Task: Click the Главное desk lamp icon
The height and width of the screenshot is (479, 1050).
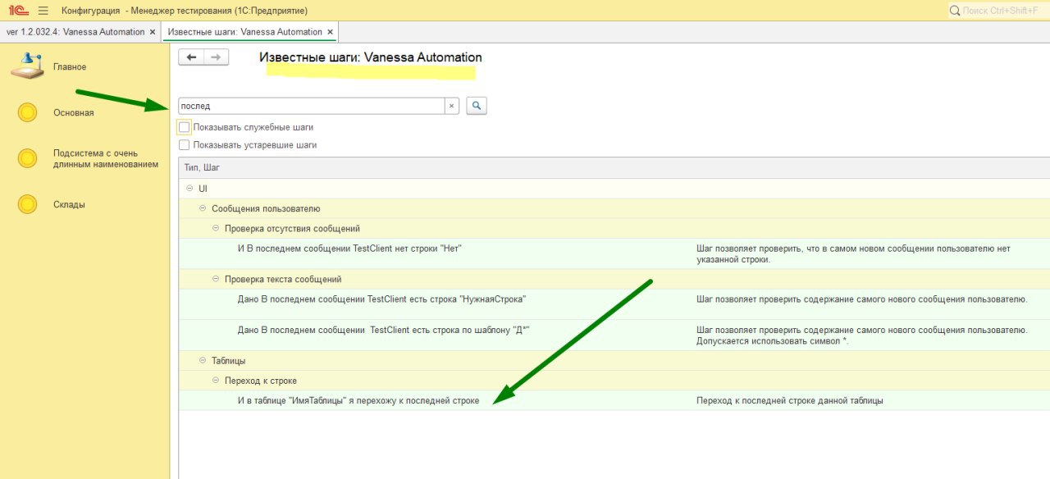Action: (x=27, y=66)
